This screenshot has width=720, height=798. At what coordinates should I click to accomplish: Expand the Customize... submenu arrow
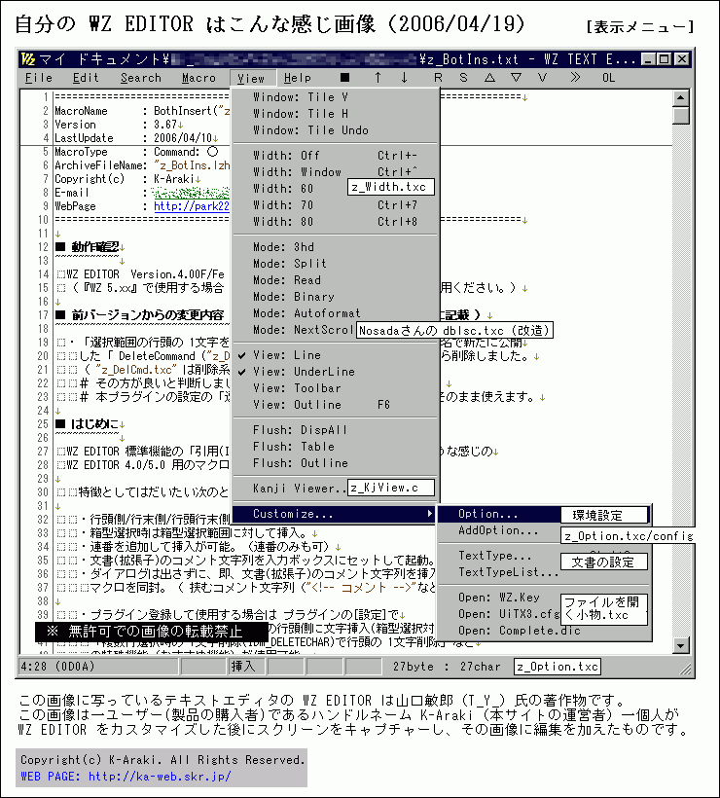(x=430, y=514)
